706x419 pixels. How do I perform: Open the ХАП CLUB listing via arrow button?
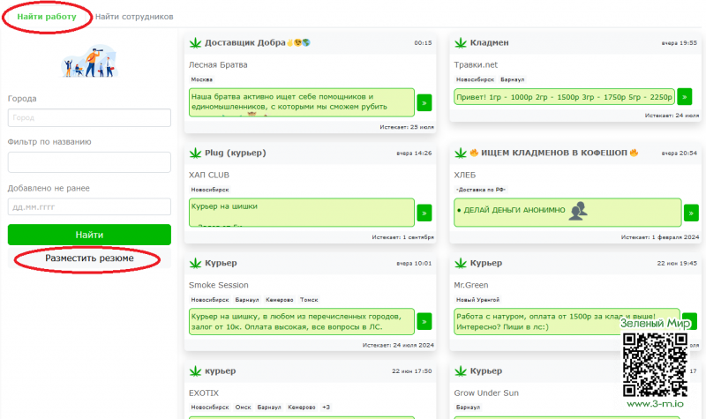(x=424, y=213)
